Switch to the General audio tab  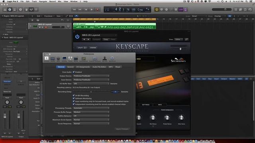(x=70, y=67)
